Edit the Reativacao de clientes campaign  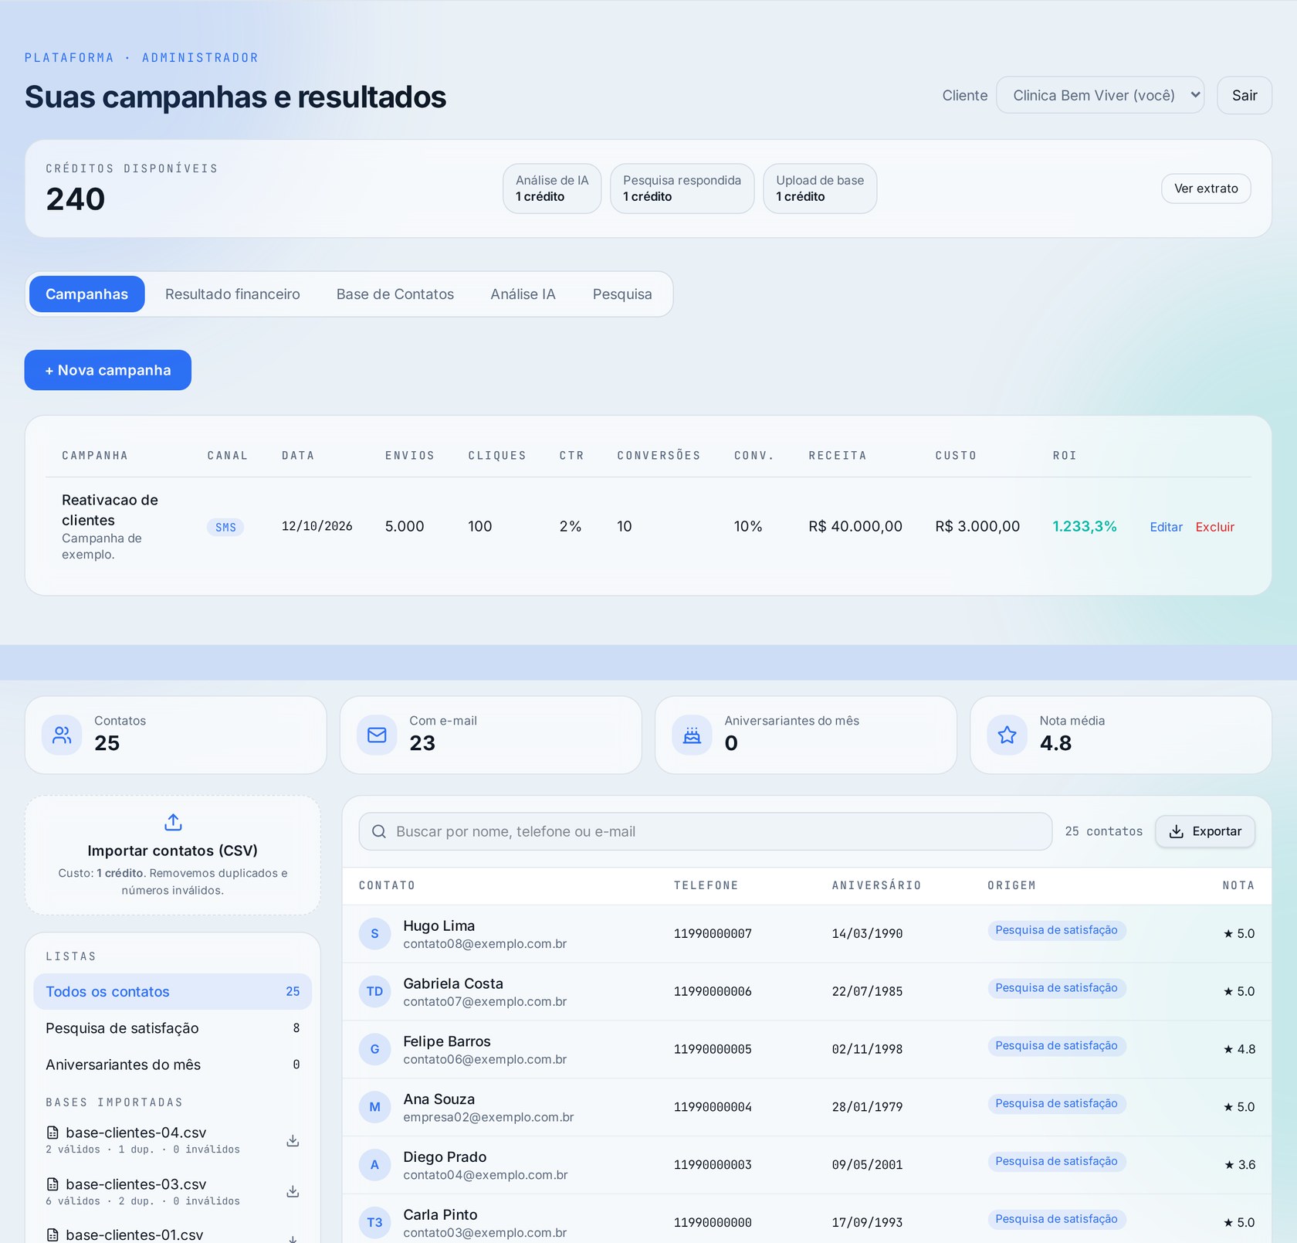coord(1166,527)
